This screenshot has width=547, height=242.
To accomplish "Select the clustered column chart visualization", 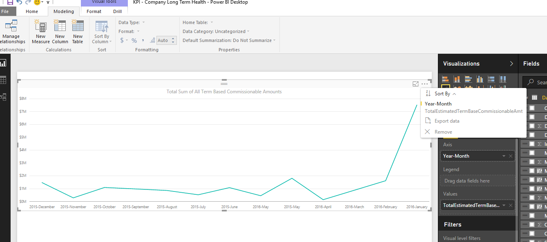I will (480, 79).
